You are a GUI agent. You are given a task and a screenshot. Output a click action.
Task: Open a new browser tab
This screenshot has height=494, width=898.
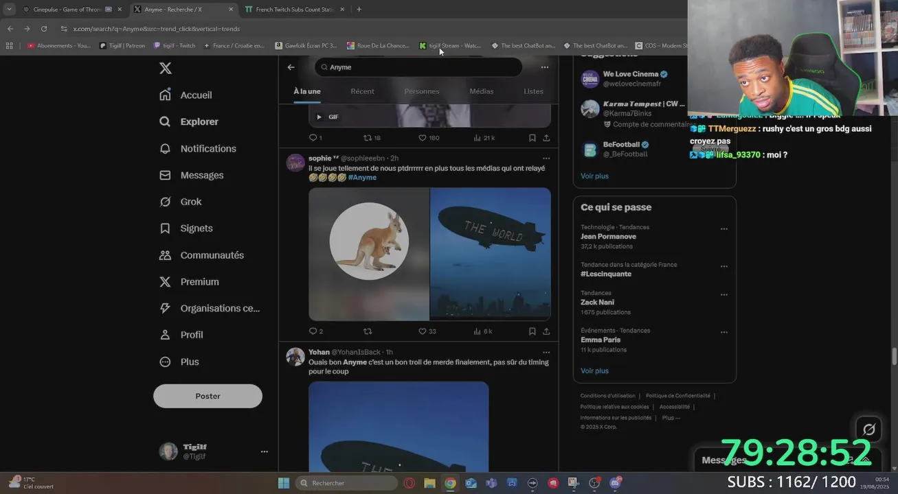(359, 10)
